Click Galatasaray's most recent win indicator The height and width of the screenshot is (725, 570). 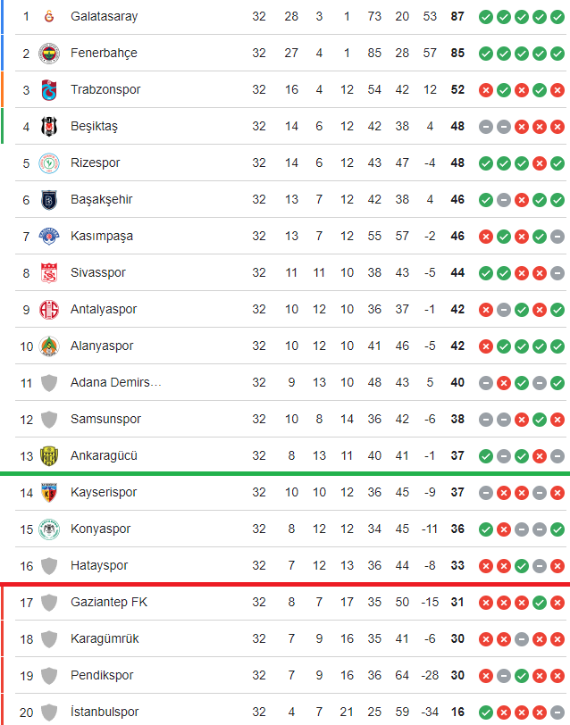coord(557,17)
